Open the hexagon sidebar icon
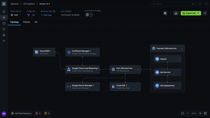This screenshot has height=118, width=210. 4,23
